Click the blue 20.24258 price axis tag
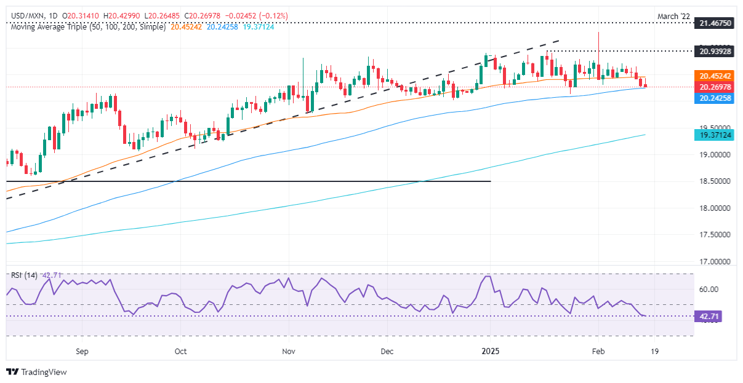This screenshot has width=743, height=383. pyautogui.click(x=715, y=98)
